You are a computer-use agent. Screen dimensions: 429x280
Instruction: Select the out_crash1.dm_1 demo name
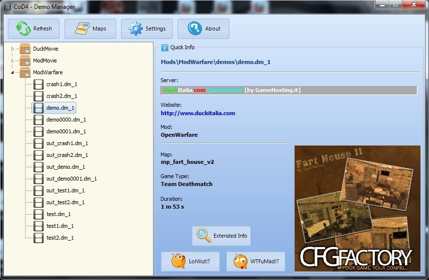click(x=67, y=143)
